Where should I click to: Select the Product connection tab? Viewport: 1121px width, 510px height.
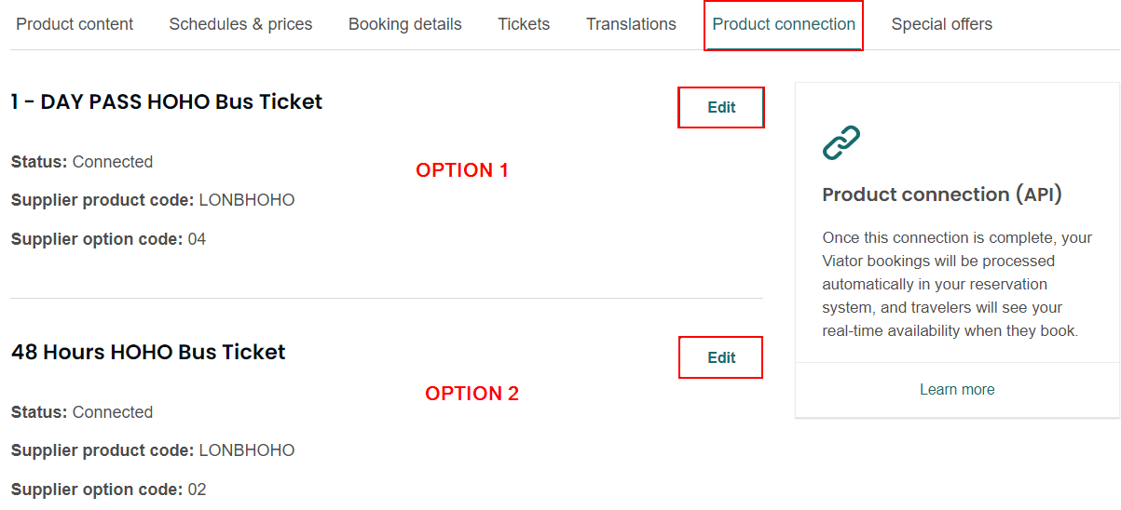coord(784,24)
